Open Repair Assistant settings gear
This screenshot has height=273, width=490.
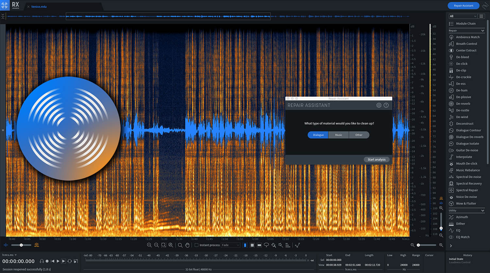(379, 105)
